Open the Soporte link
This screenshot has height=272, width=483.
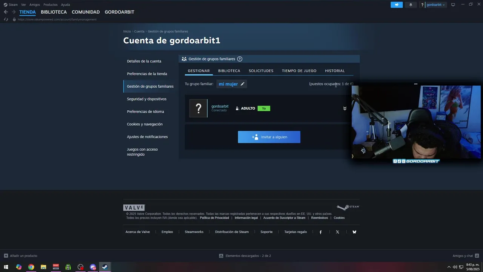[266, 232]
